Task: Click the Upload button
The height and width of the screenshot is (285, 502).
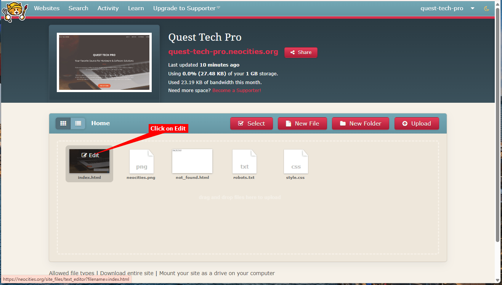Action: (x=417, y=124)
